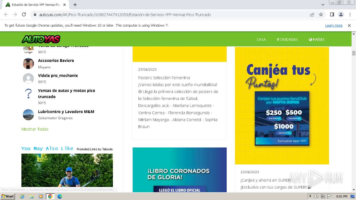The image size is (356, 200).
Task: Click the Action Center flag icon
Action: click(x=330, y=196)
